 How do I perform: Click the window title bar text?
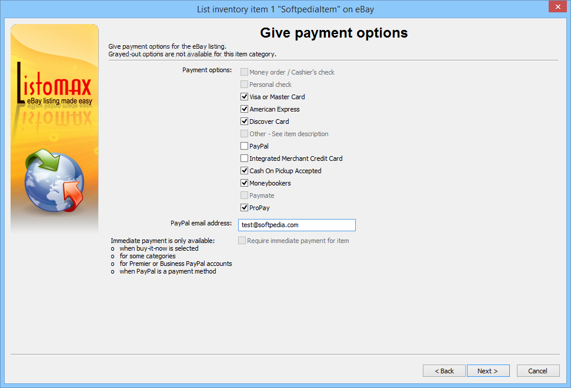coord(286,9)
